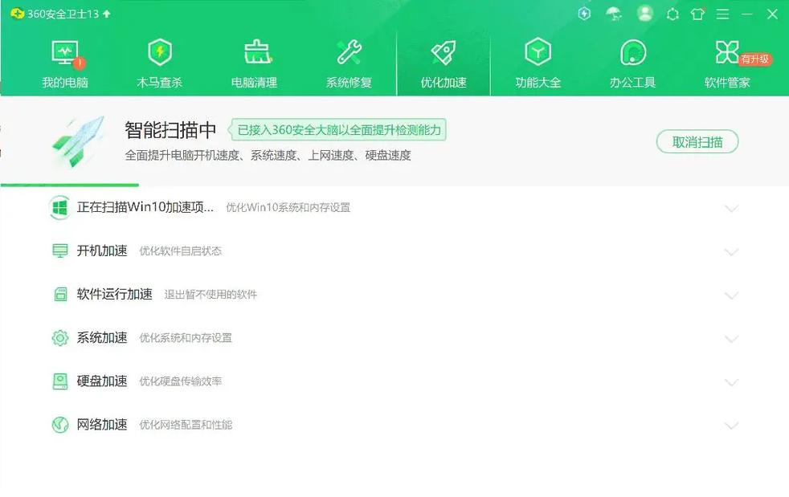Click the Windows logo beside Win10加速项
The width and height of the screenshot is (789, 497).
(x=59, y=207)
